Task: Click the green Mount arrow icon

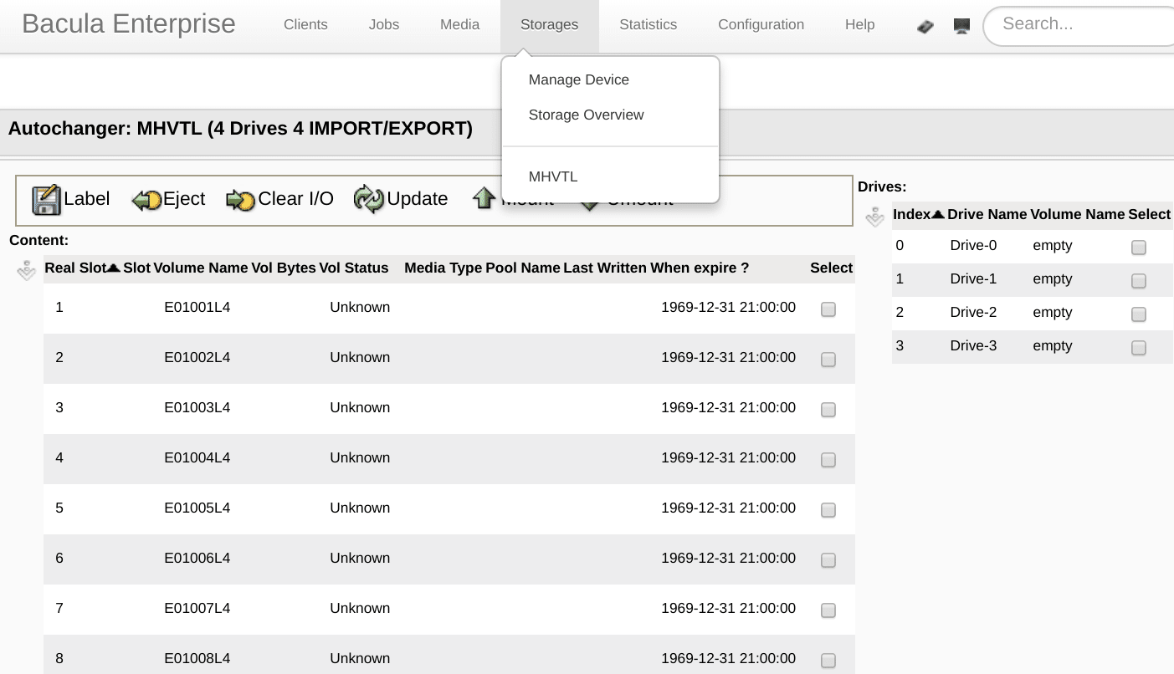Action: tap(484, 198)
